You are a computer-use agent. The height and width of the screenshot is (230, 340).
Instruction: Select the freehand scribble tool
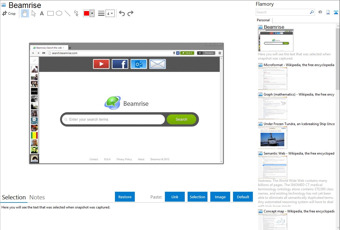76,13
